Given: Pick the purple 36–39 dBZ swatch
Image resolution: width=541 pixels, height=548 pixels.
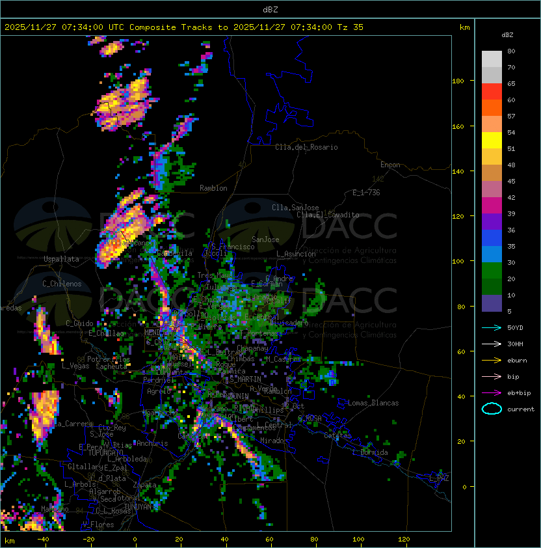Looking at the screenshot, I should coord(492,221).
